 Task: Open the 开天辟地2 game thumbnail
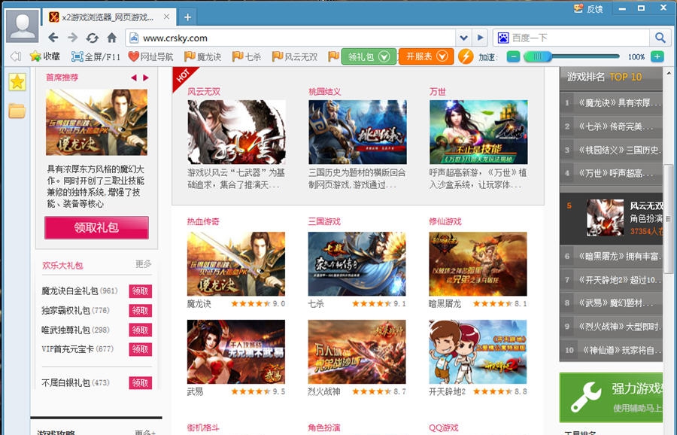coord(478,352)
